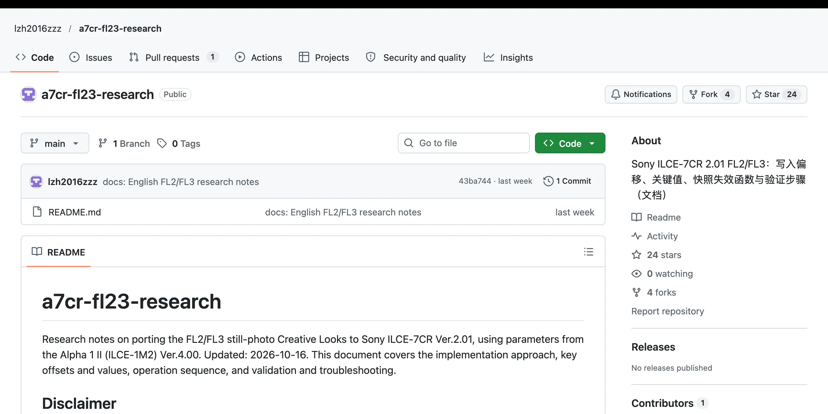Screen dimensions: 828x414
Task: Click Report repository
Action: (668, 311)
